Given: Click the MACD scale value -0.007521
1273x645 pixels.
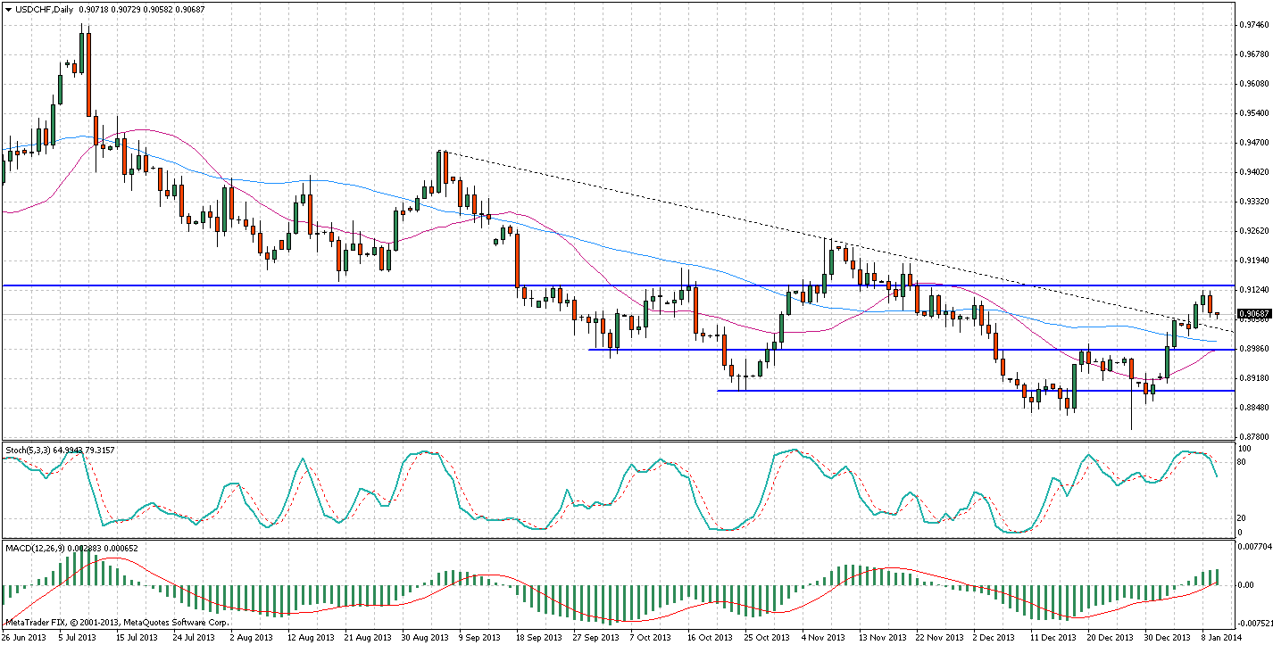Looking at the screenshot, I should point(1254,624).
